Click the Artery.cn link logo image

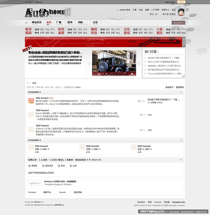(35, 183)
